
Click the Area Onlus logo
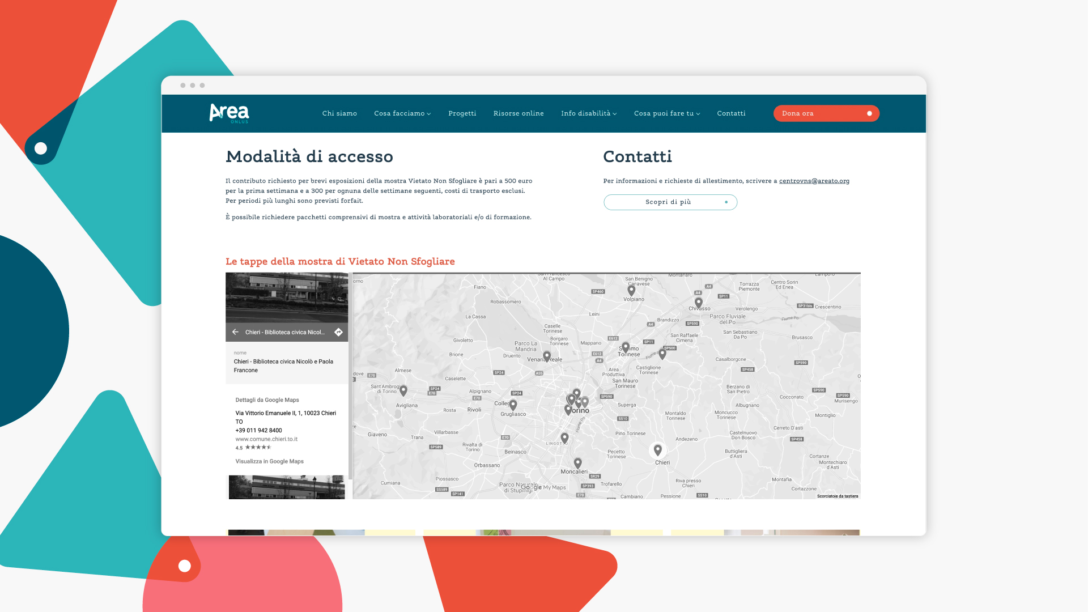[229, 113]
